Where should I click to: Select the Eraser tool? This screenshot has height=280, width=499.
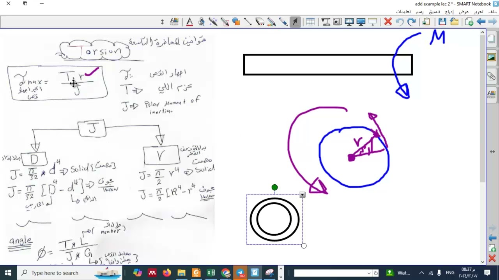[x=260, y=22]
